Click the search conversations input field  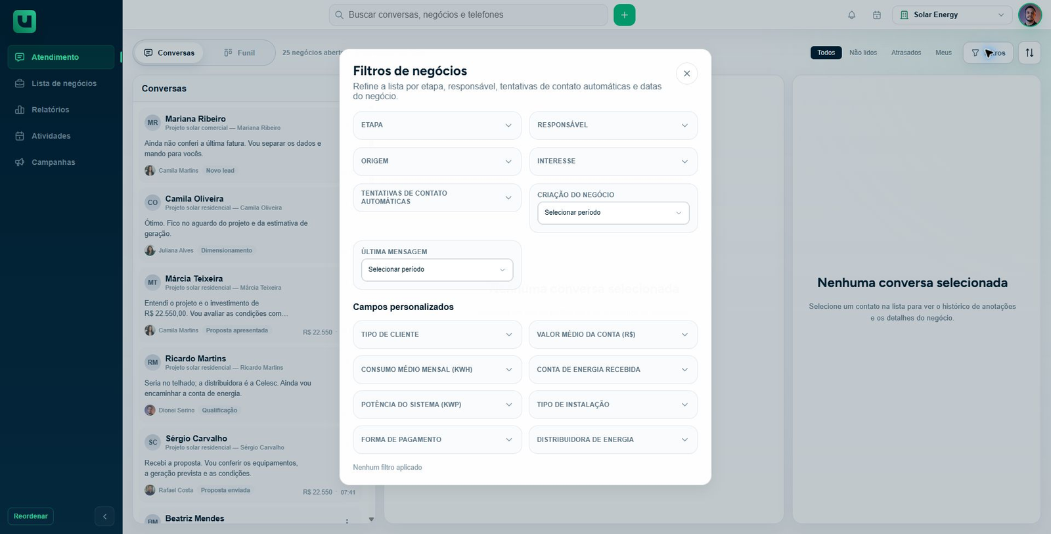click(x=468, y=14)
